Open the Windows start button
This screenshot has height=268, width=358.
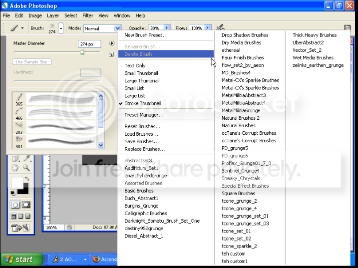click(21, 260)
